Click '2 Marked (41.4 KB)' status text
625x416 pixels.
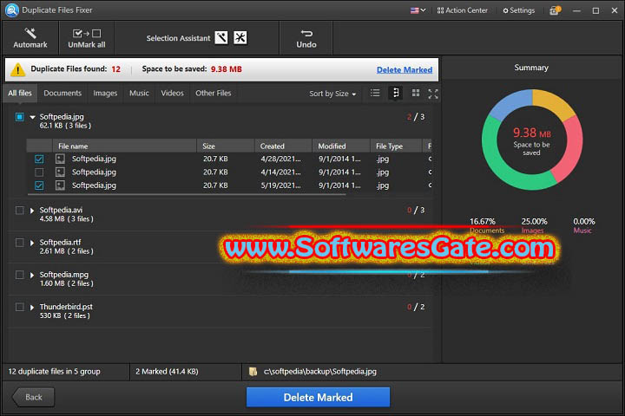(x=167, y=372)
